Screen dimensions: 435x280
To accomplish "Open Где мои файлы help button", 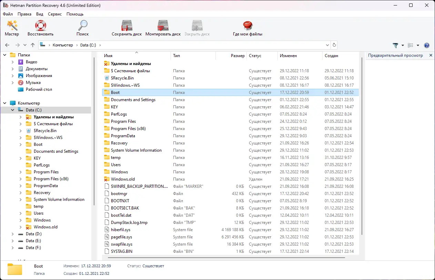I will coord(247,28).
